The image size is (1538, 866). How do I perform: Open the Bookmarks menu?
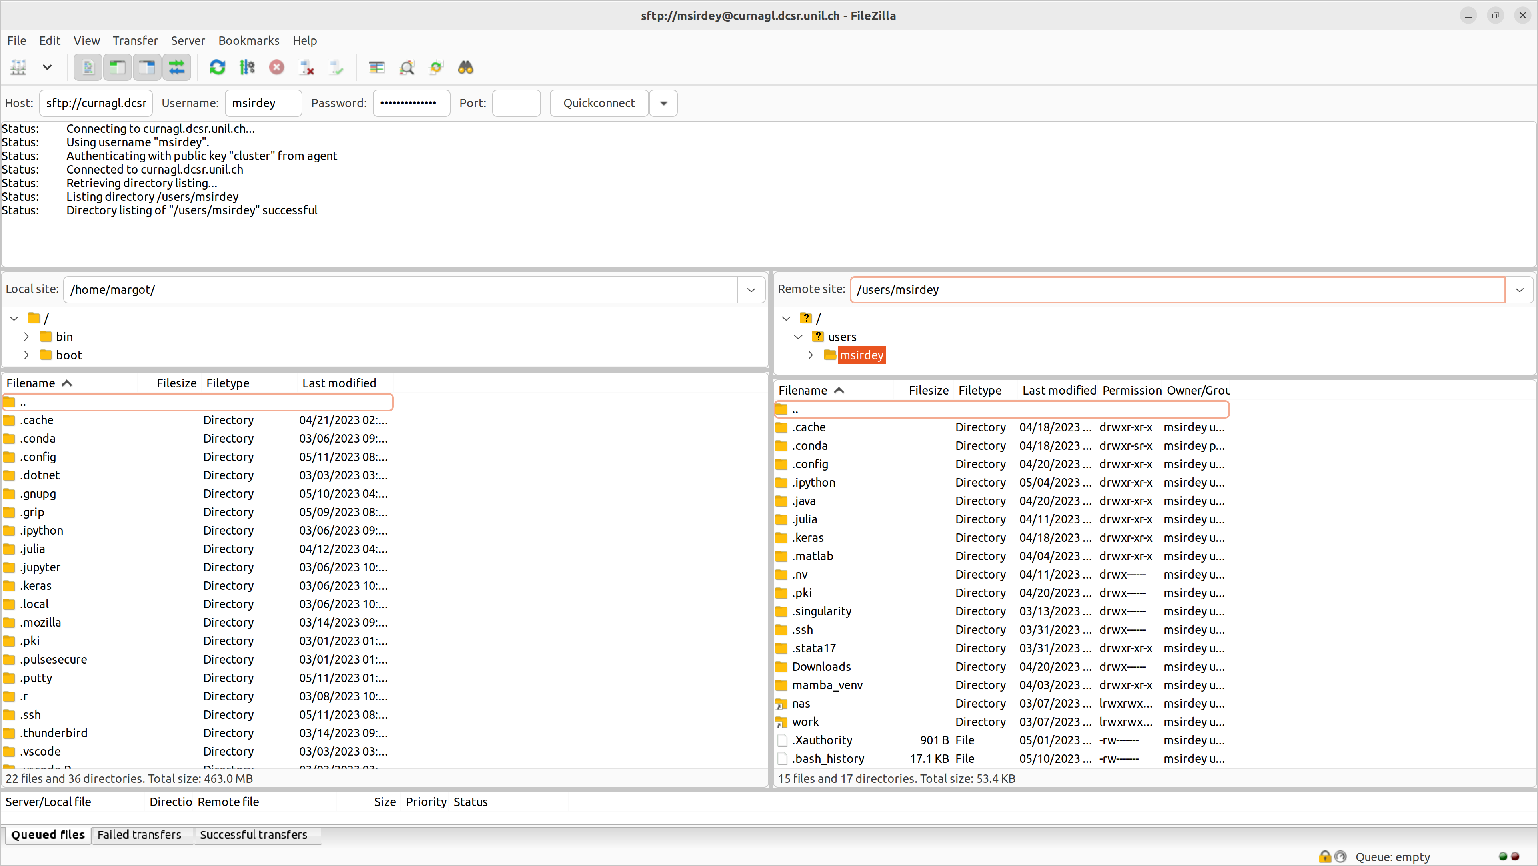248,40
